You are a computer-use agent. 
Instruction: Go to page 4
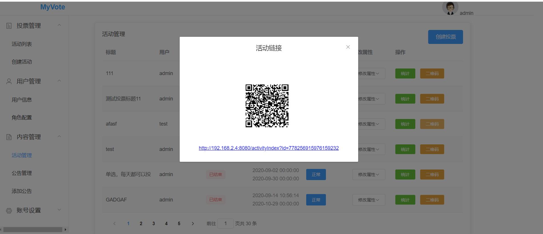(166, 223)
